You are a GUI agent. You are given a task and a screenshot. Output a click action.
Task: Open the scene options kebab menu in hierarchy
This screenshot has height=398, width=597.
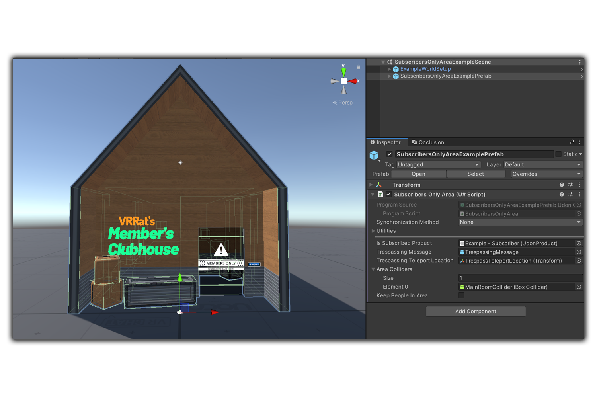[580, 62]
